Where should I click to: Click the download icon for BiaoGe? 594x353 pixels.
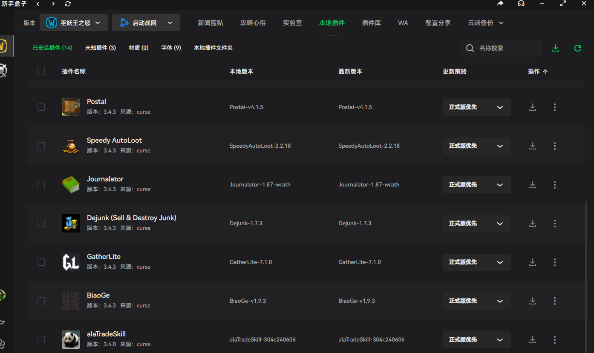click(x=533, y=301)
